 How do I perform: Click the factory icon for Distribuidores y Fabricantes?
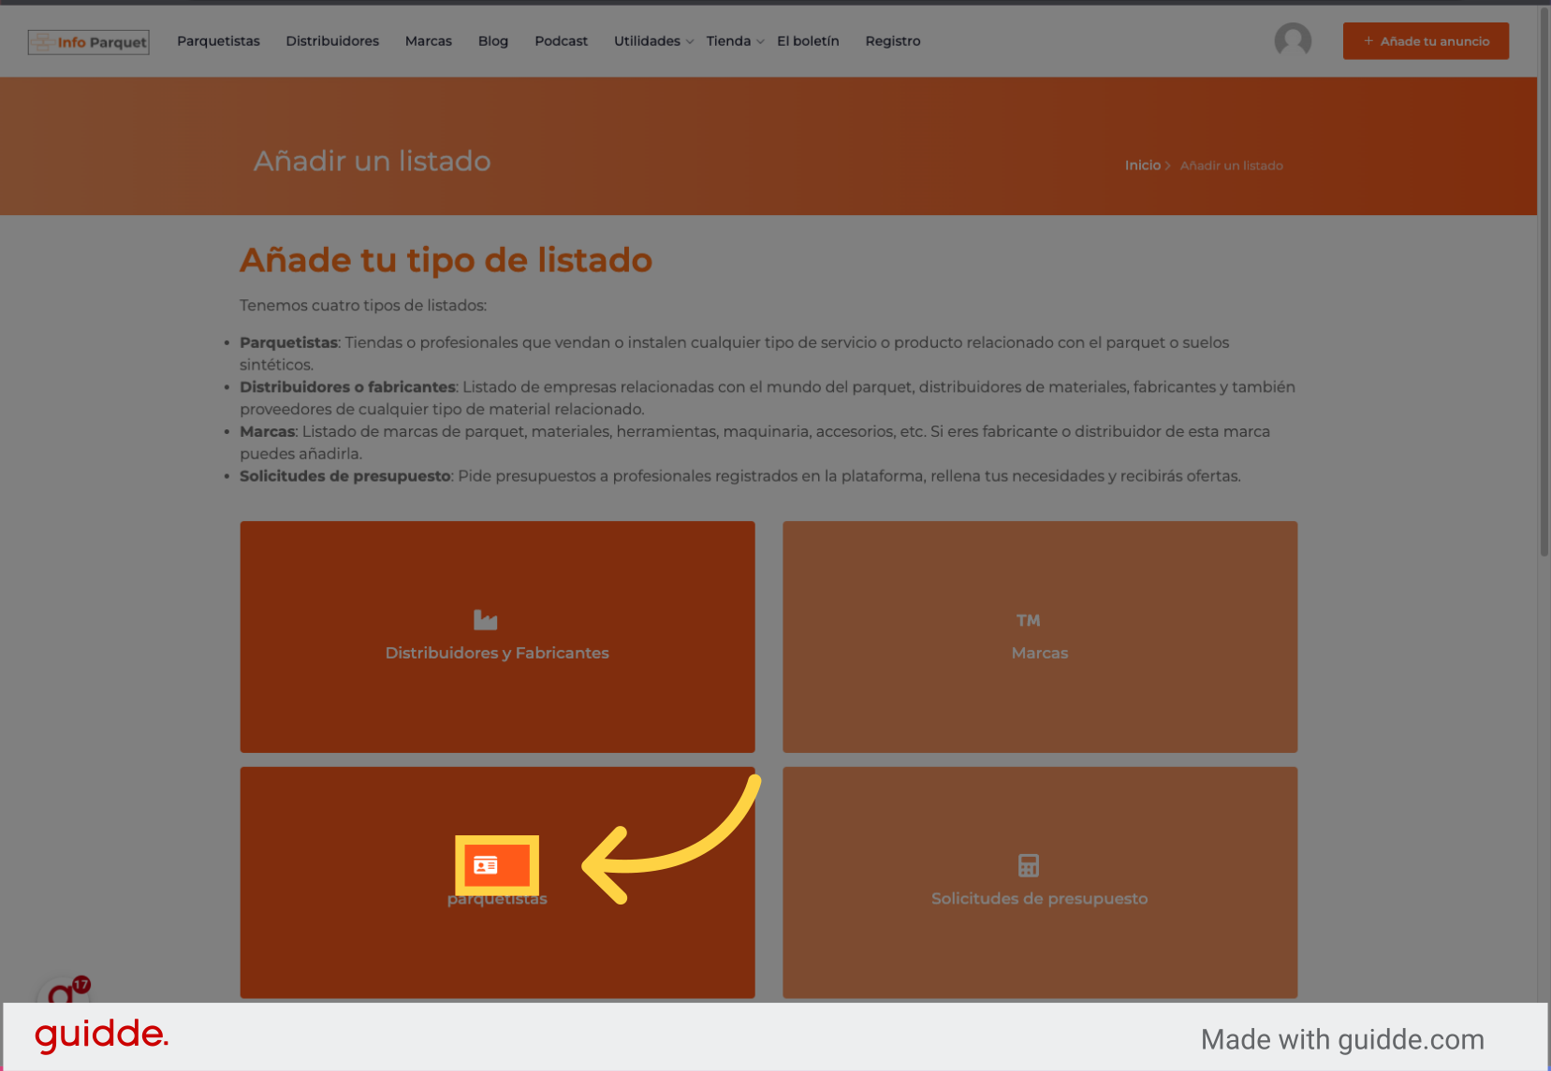(485, 619)
